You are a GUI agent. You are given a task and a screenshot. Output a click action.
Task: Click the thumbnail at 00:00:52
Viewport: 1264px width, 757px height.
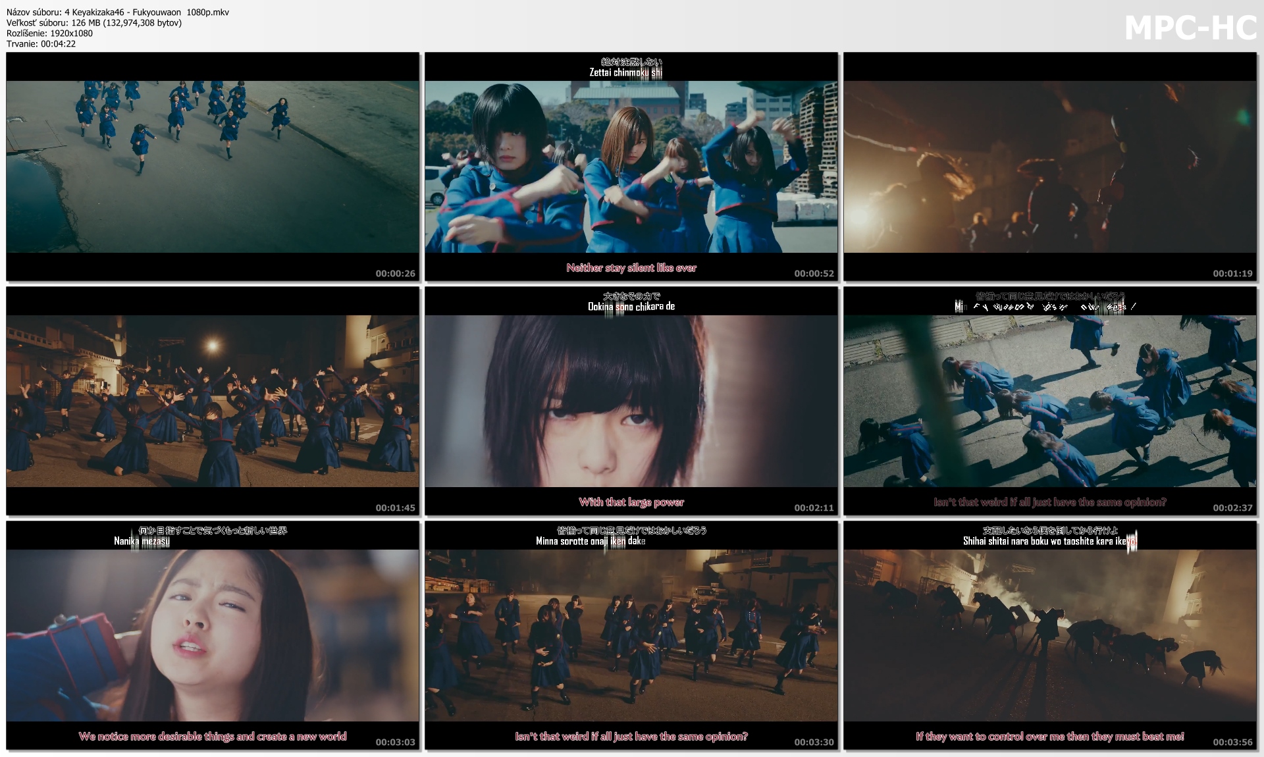(631, 167)
